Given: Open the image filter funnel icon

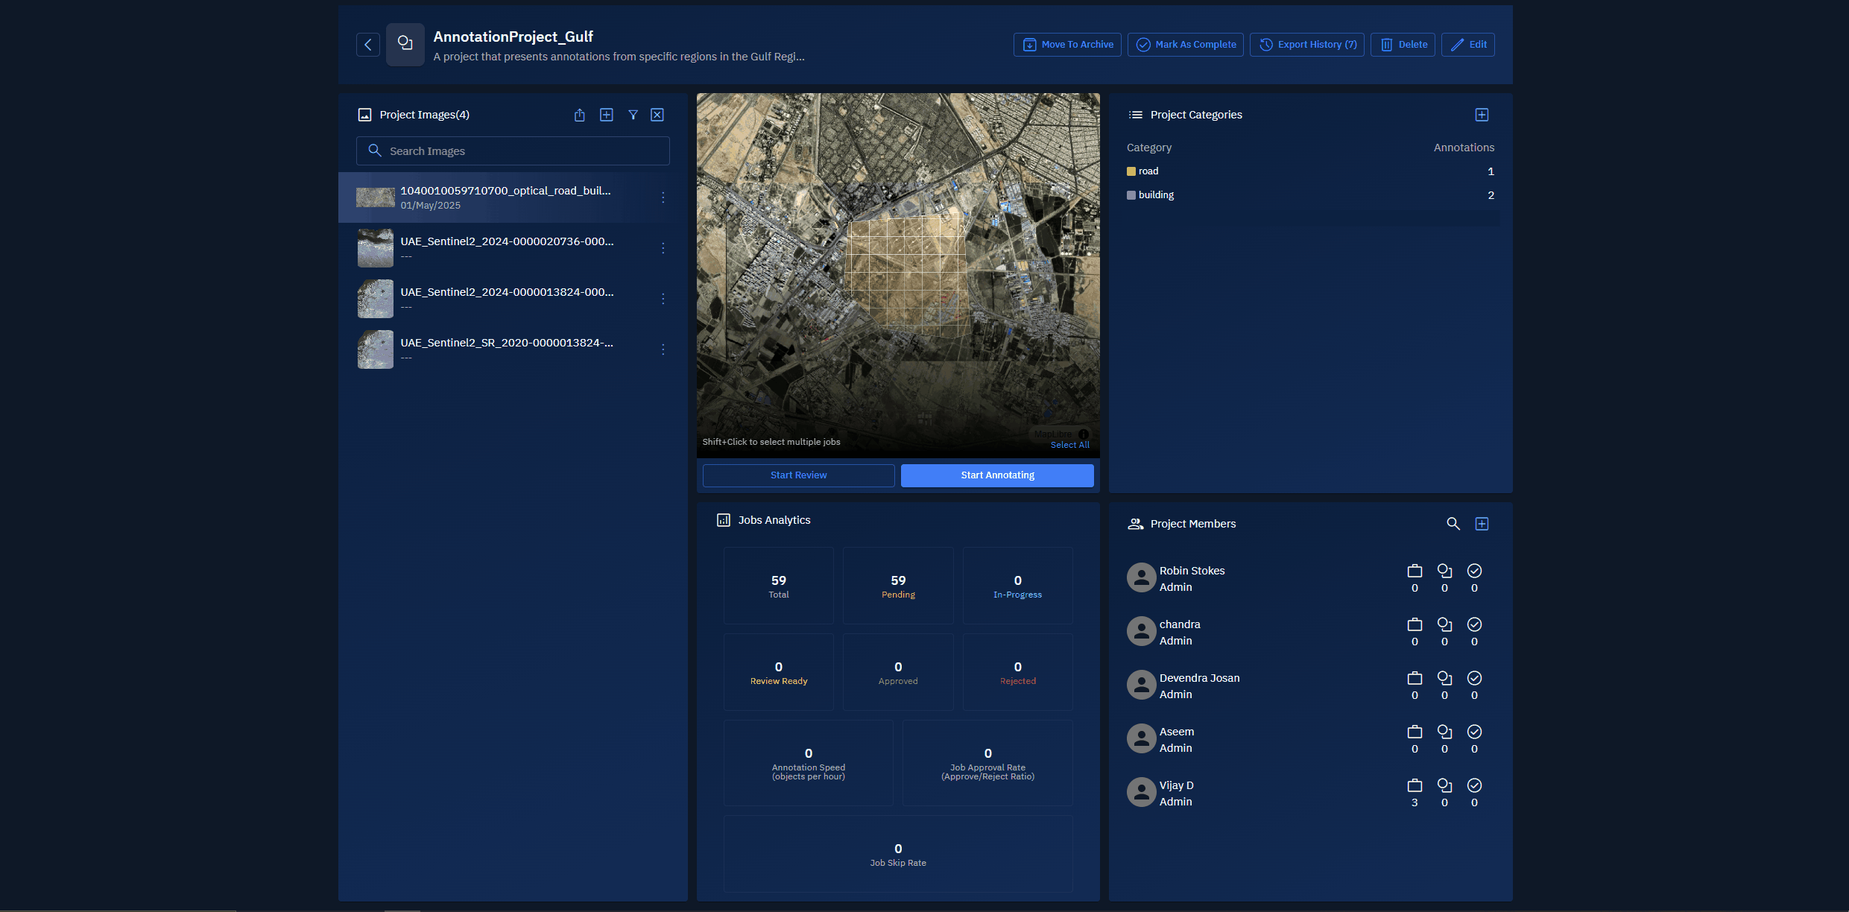Looking at the screenshot, I should point(633,115).
